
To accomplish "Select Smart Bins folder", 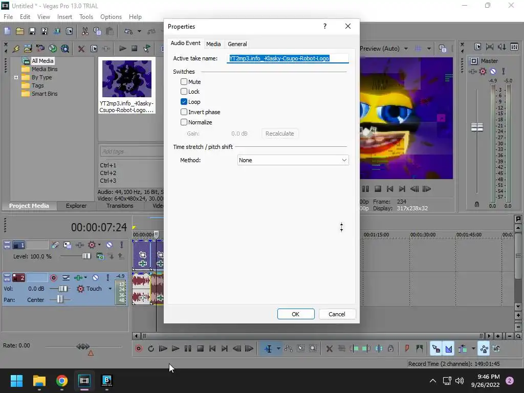I will pyautogui.click(x=45, y=94).
